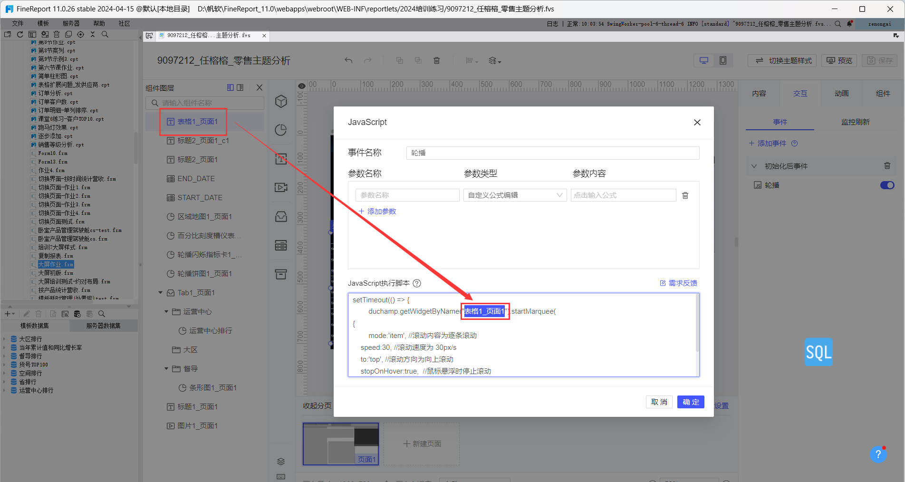Image resolution: width=905 pixels, height=482 pixels.
Task: Click the 取消 button
Action: [659, 402]
